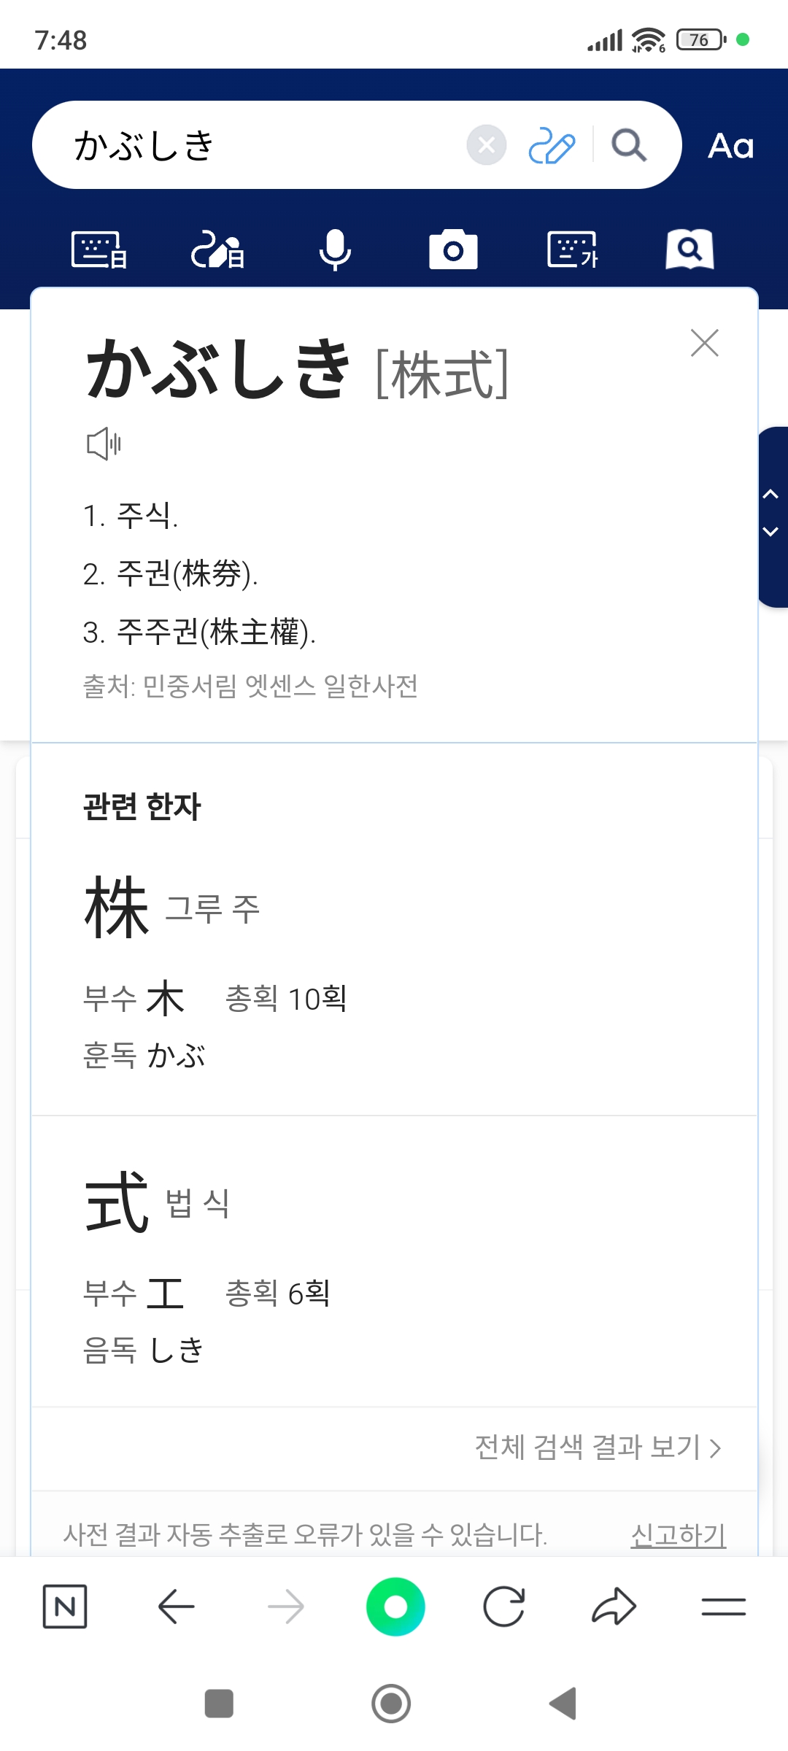Open handwriting input from search bar

tap(552, 145)
